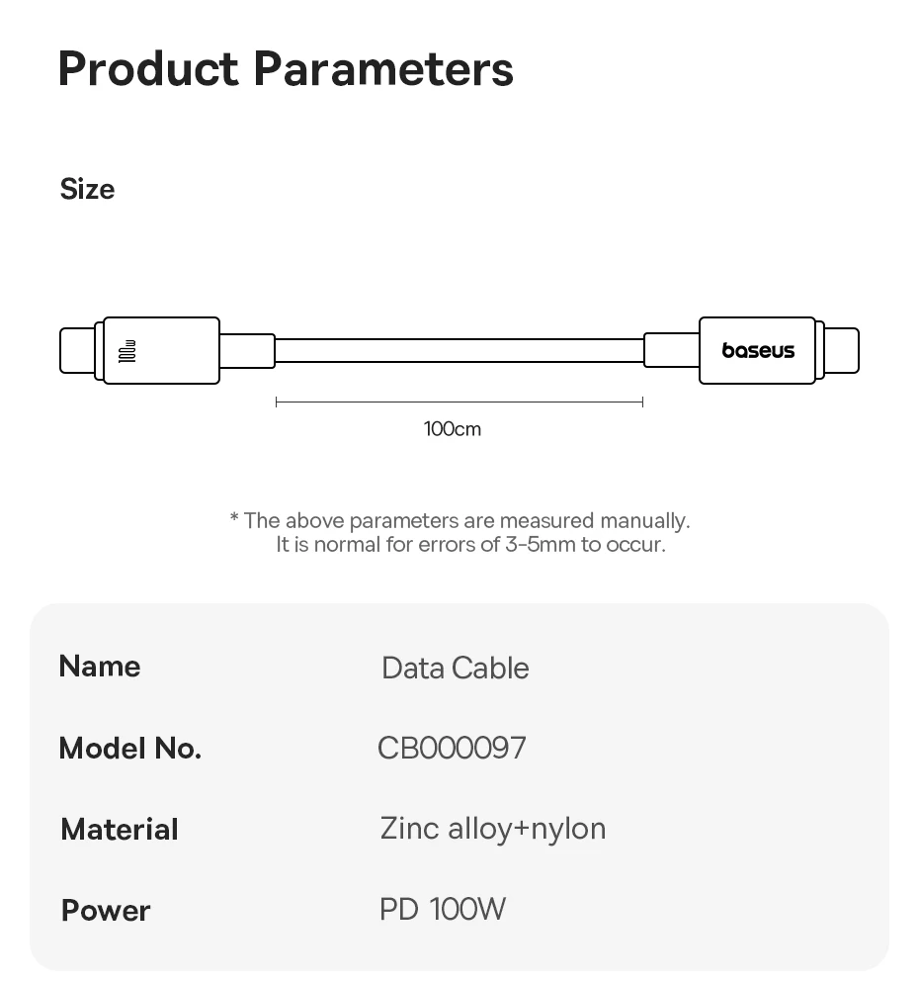Click the 100W marking on the left connector

[x=127, y=351]
